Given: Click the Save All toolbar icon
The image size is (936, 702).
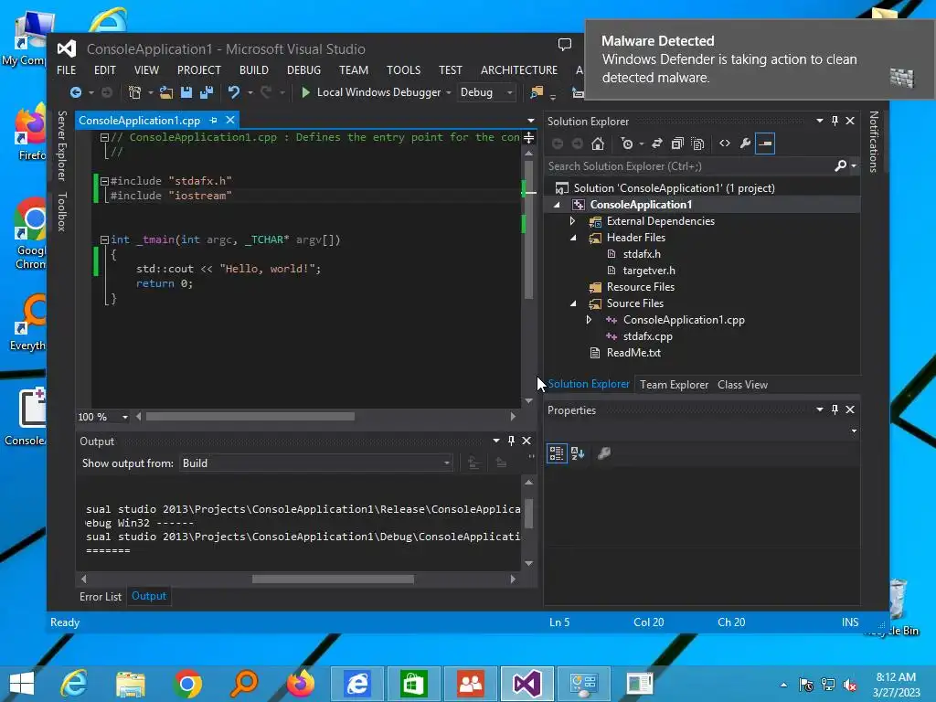Looking at the screenshot, I should point(207,92).
